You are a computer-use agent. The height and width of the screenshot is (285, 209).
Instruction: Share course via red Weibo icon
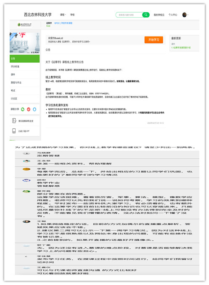pyautogui.click(x=29, y=109)
